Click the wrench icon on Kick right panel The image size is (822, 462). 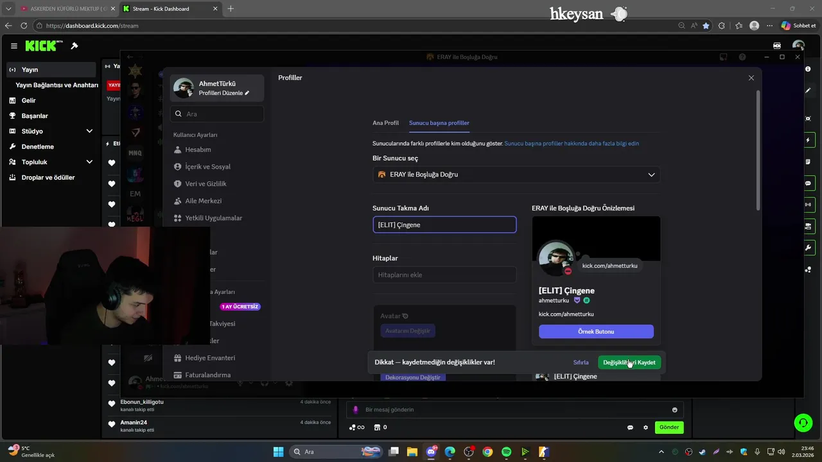[x=808, y=248]
